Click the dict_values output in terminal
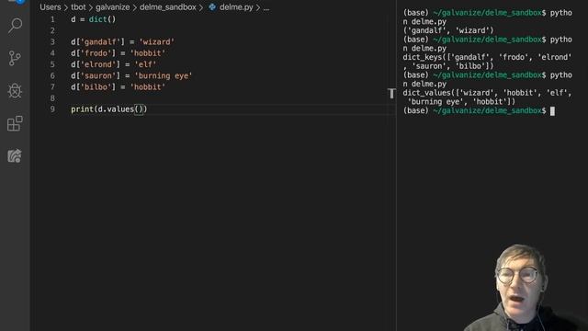Image resolution: width=588 pixels, height=331 pixels. [x=487, y=97]
